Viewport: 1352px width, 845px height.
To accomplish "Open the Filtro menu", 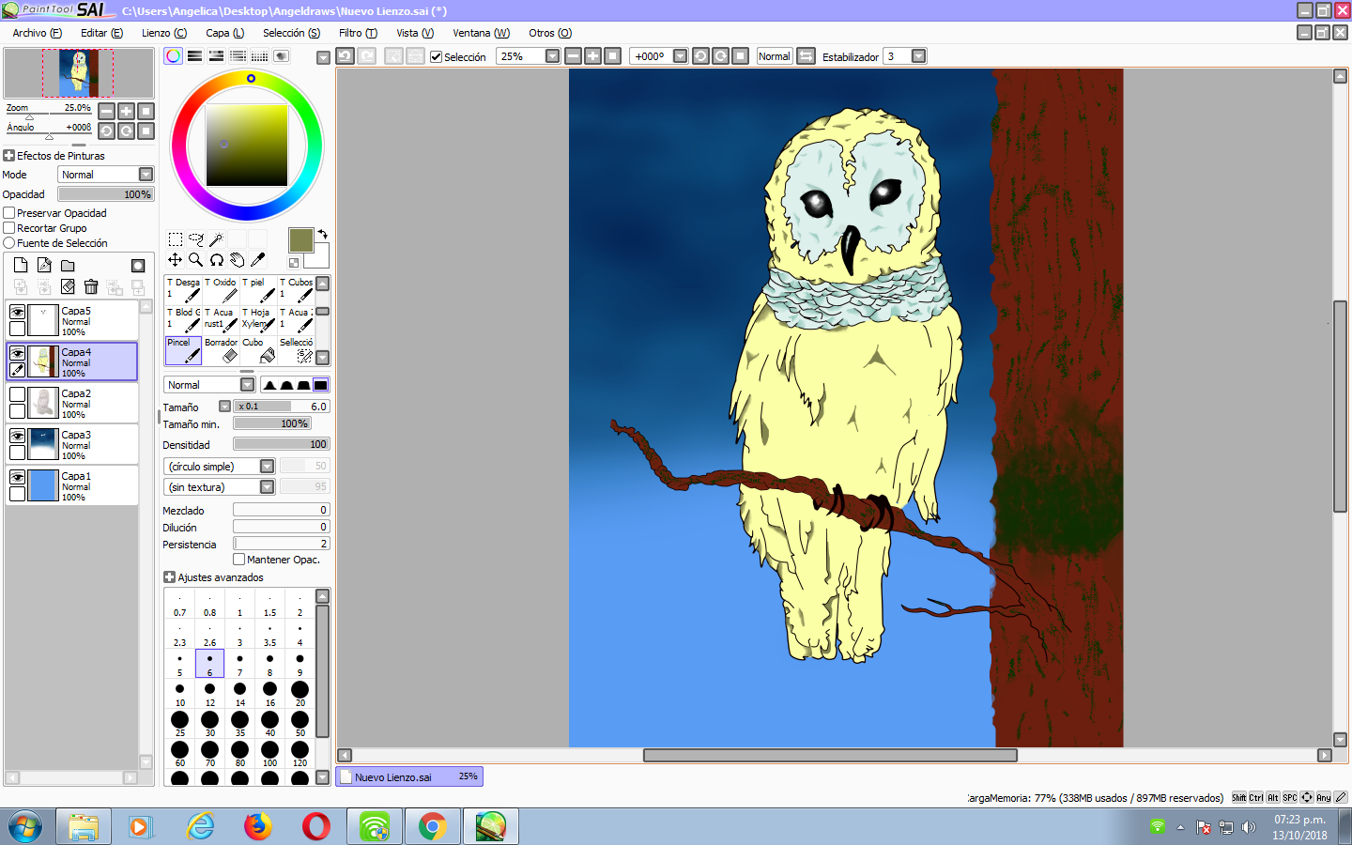I will point(358,33).
